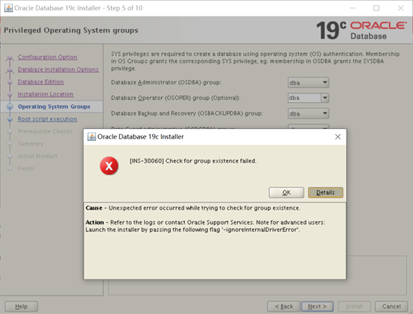413x314 pixels.
Task: Open the partially hidden Data Guard group dropdown
Action: pos(308,127)
